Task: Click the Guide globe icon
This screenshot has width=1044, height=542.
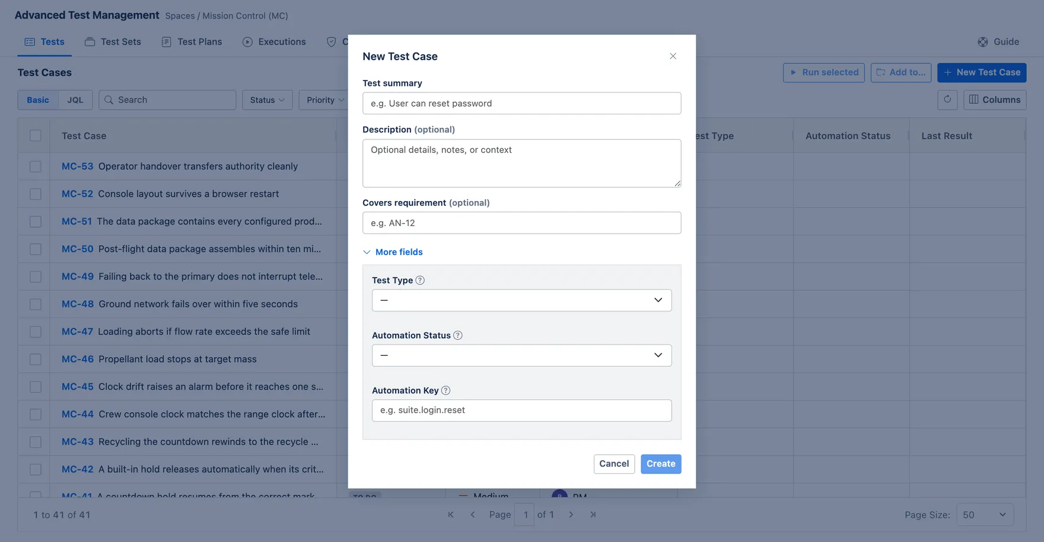Action: pos(983,42)
